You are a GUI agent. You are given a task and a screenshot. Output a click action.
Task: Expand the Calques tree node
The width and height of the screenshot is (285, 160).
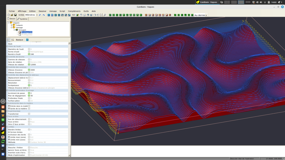(x=12, y=25)
